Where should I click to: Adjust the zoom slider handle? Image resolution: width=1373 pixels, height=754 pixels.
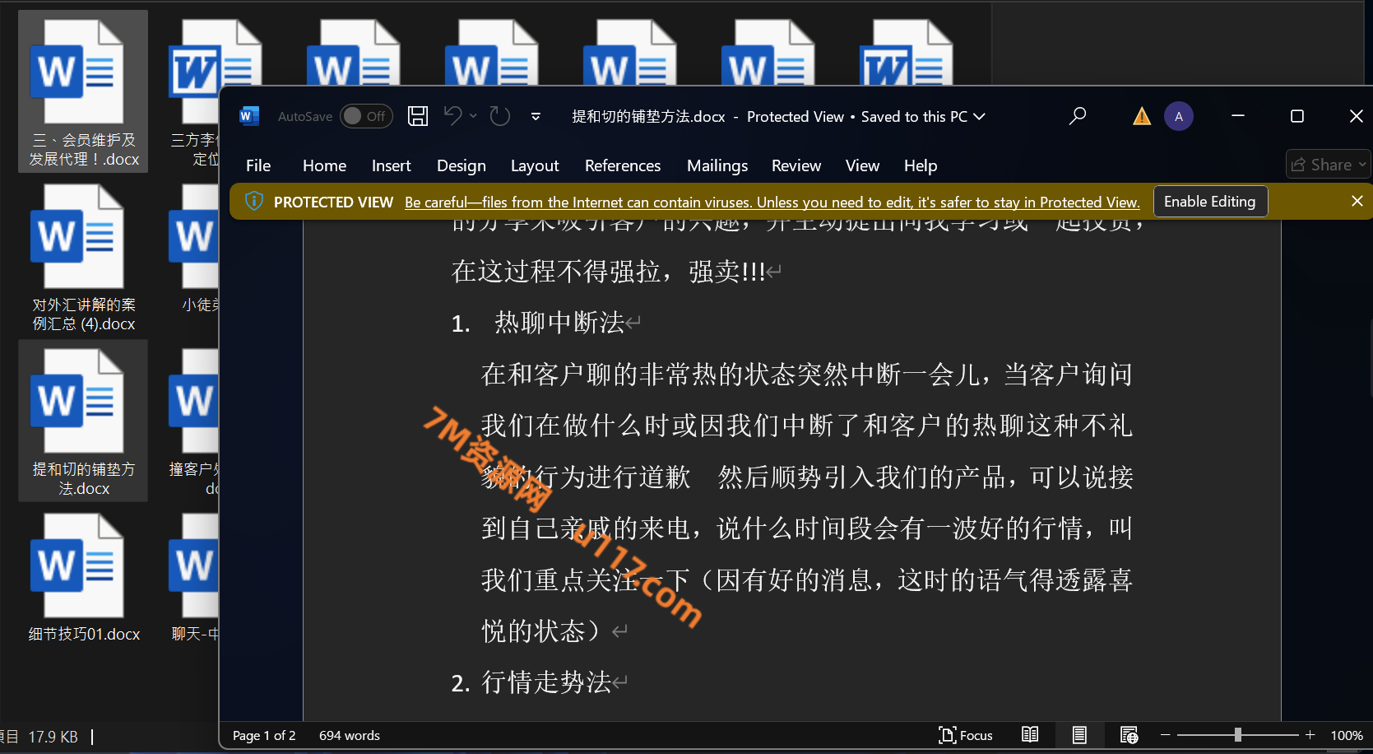1237,735
